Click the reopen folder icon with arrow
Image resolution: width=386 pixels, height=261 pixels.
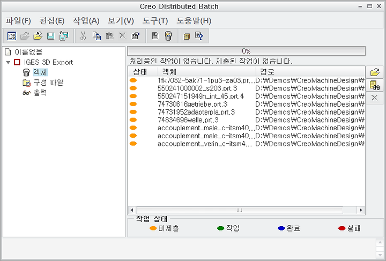[x=38, y=36]
